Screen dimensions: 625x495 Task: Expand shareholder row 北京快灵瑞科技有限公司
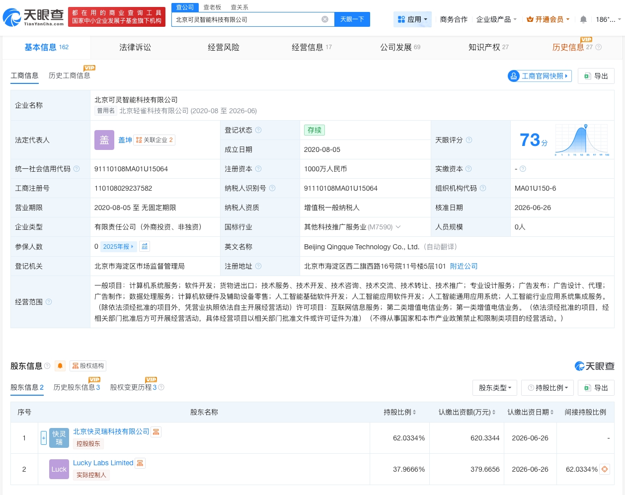44,437
